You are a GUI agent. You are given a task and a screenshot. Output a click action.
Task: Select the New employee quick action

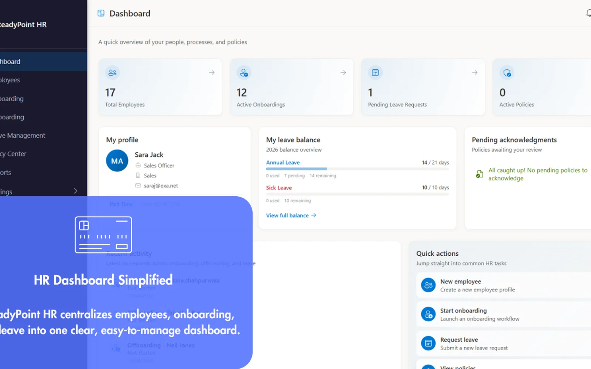click(503, 285)
